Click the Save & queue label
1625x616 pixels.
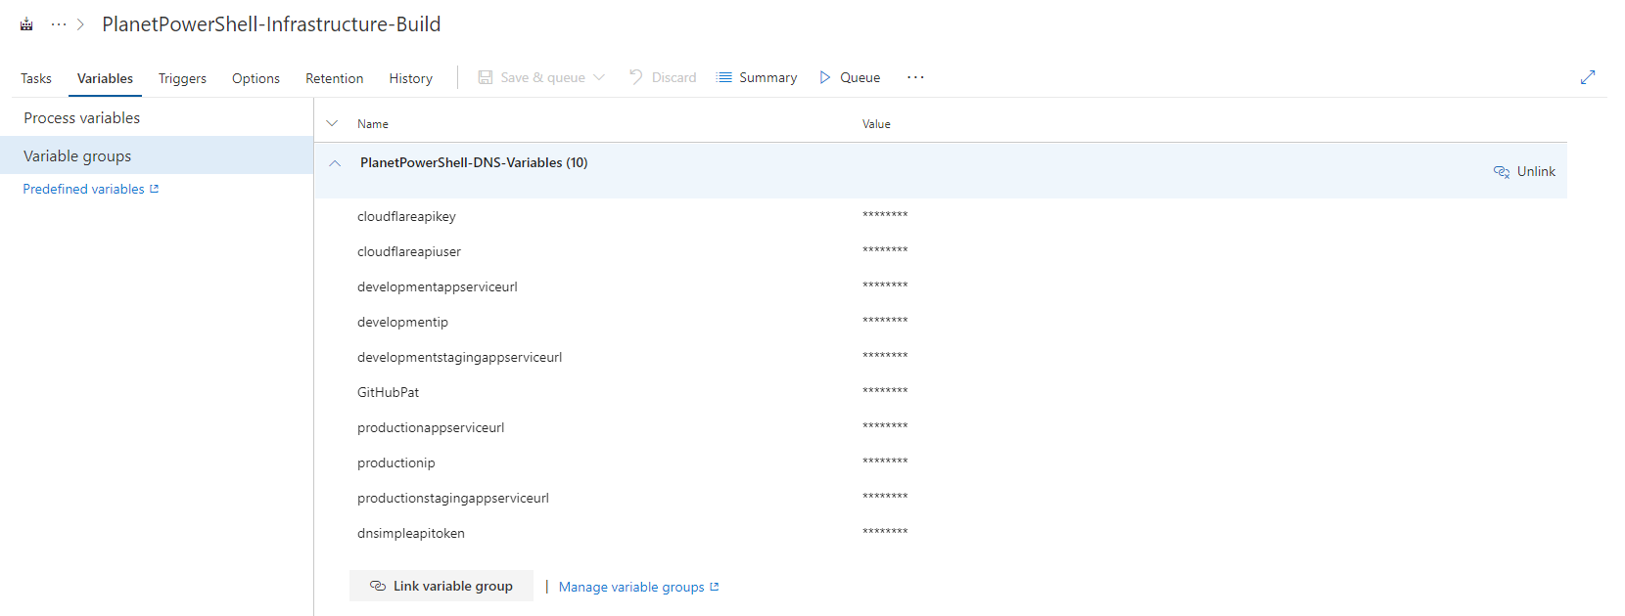tap(542, 77)
